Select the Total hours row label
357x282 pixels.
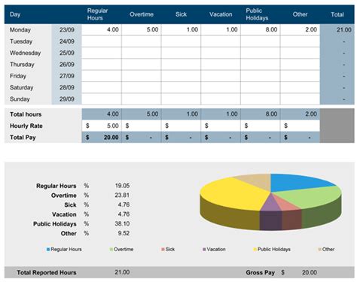26,114
